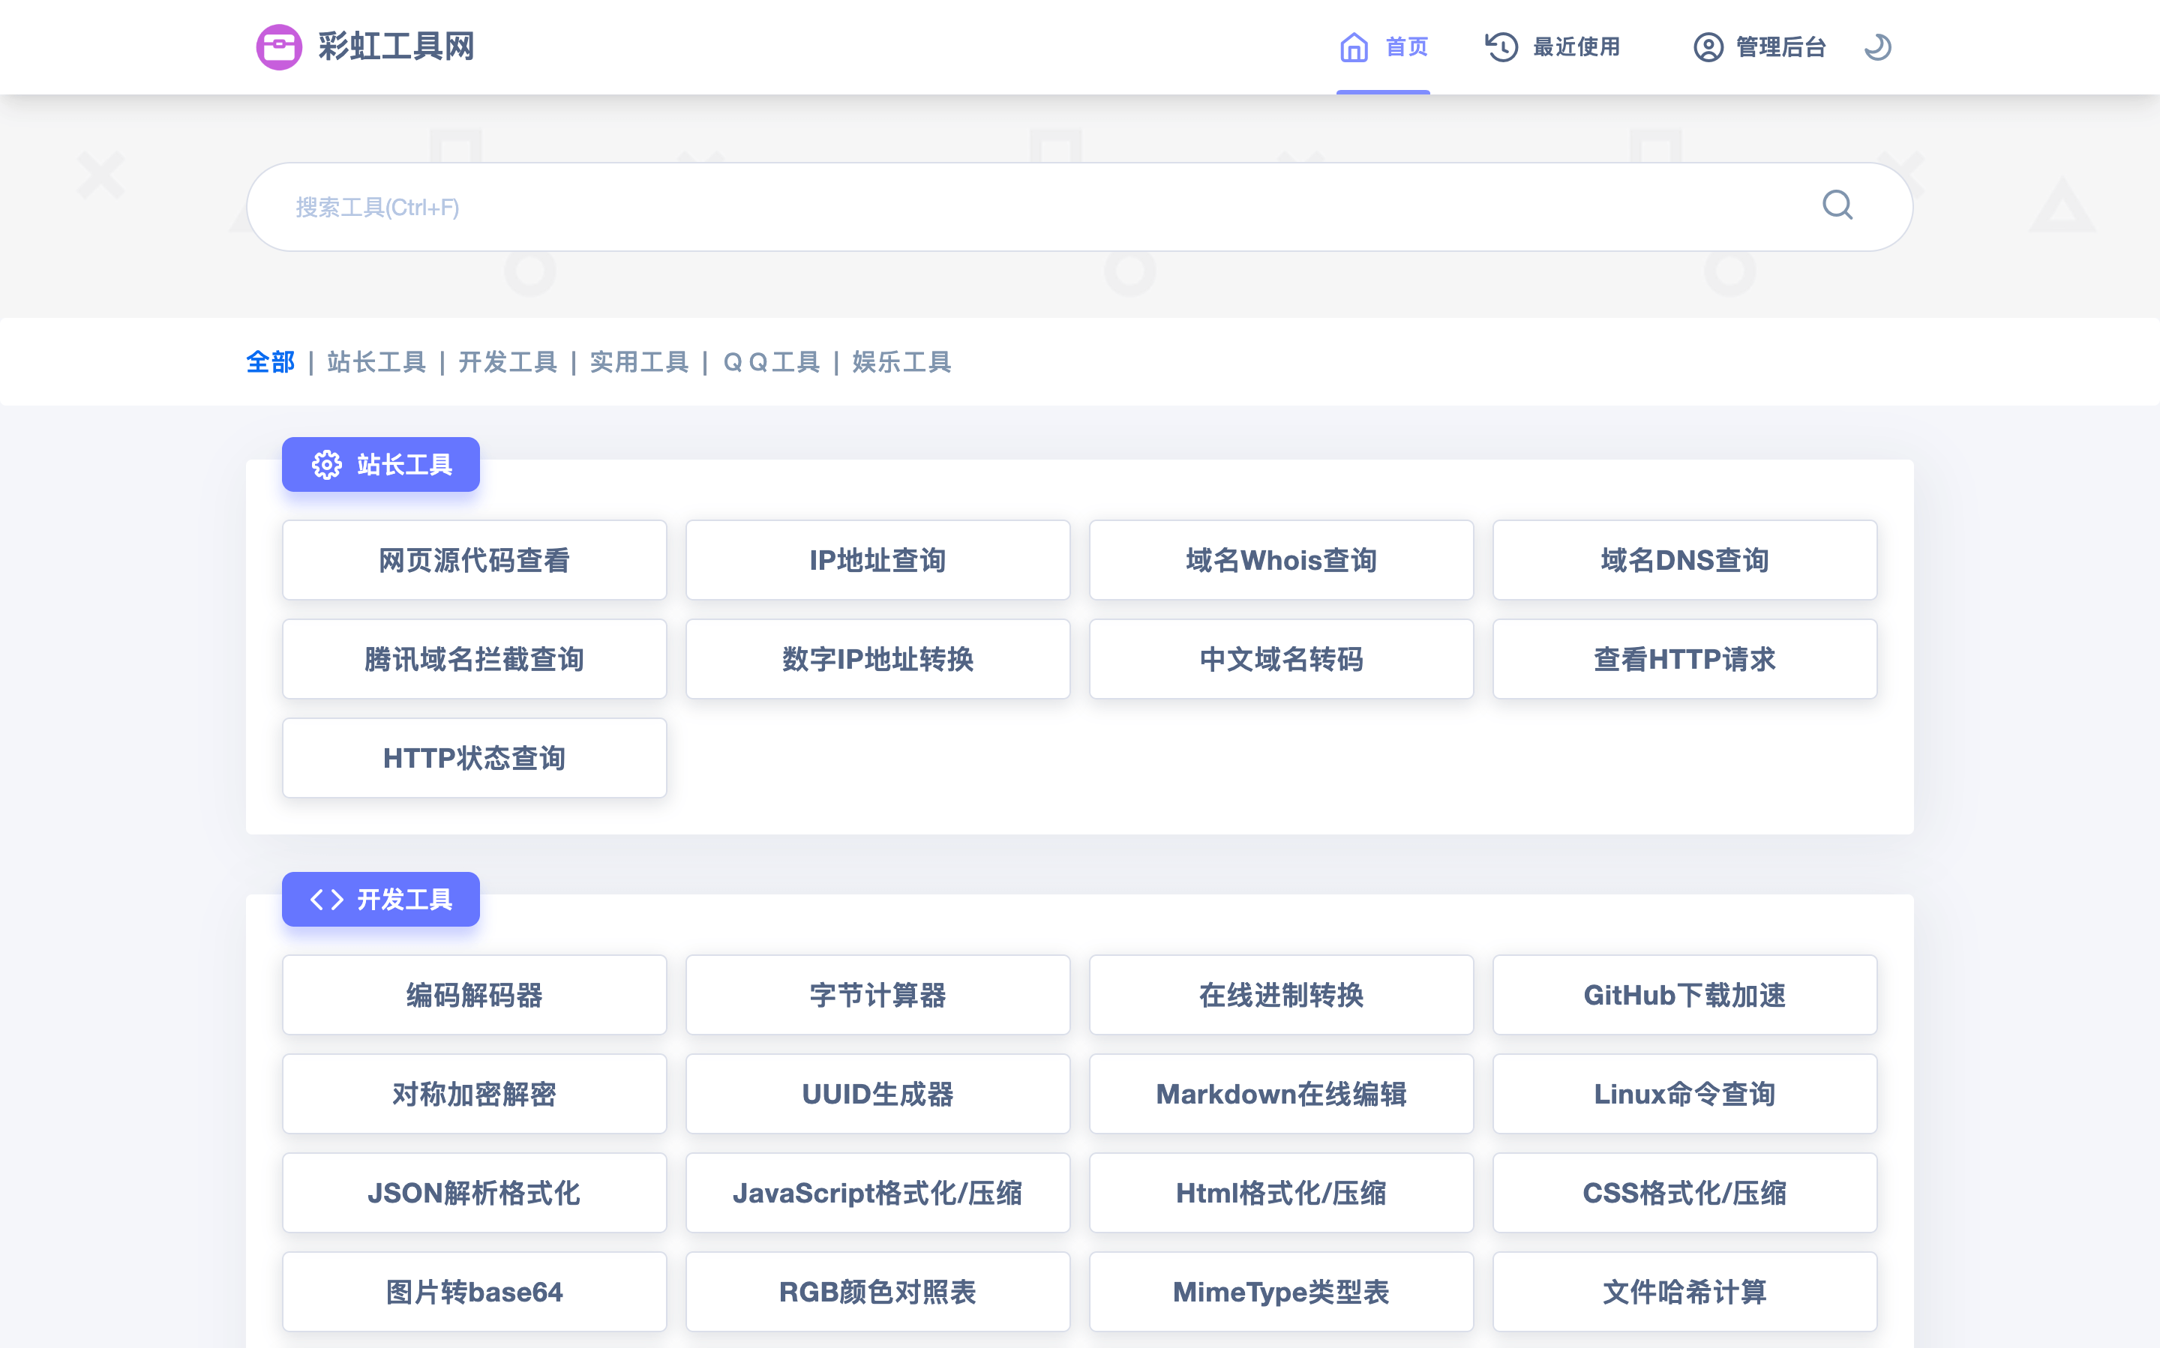Click the admin user profile icon
Image resolution: width=2160 pixels, height=1348 pixels.
1708,46
